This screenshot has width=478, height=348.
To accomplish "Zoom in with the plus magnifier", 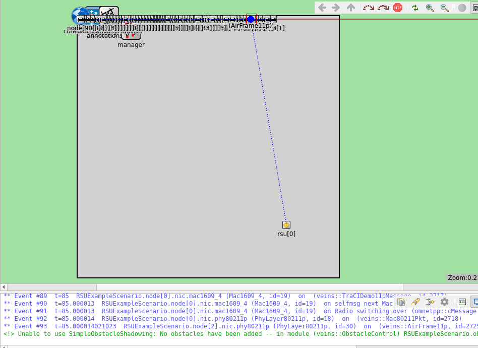I will (x=430, y=8).
